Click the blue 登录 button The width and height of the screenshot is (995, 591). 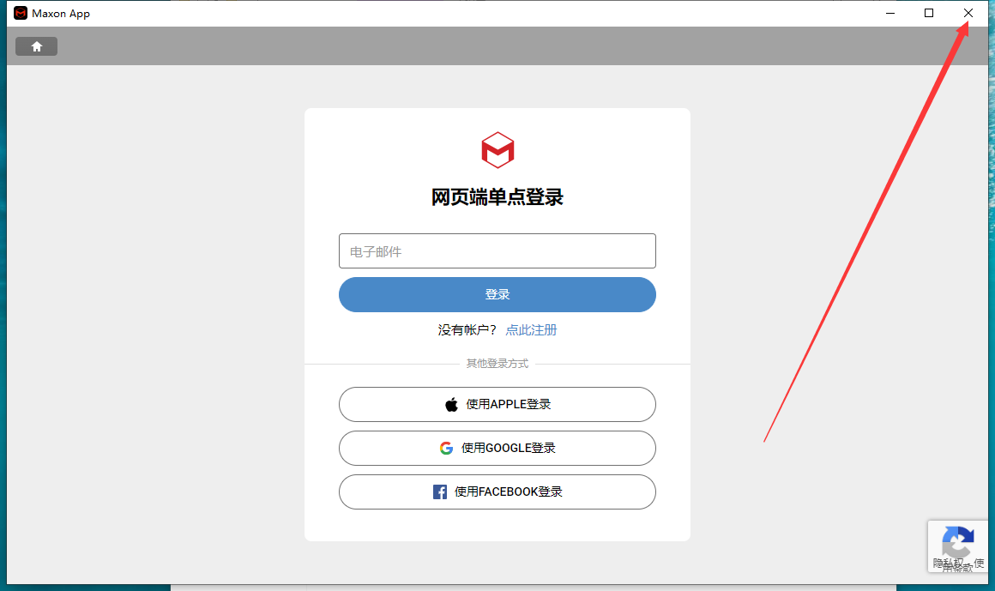(x=497, y=294)
